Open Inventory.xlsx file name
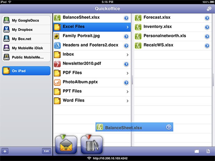The height and width of the screenshot is (161, 215). (158, 26)
